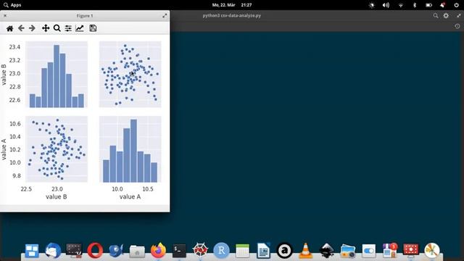Image resolution: width=464 pixels, height=261 pixels.
Task: Open the screen recorder app in the dock
Action: pos(411,251)
